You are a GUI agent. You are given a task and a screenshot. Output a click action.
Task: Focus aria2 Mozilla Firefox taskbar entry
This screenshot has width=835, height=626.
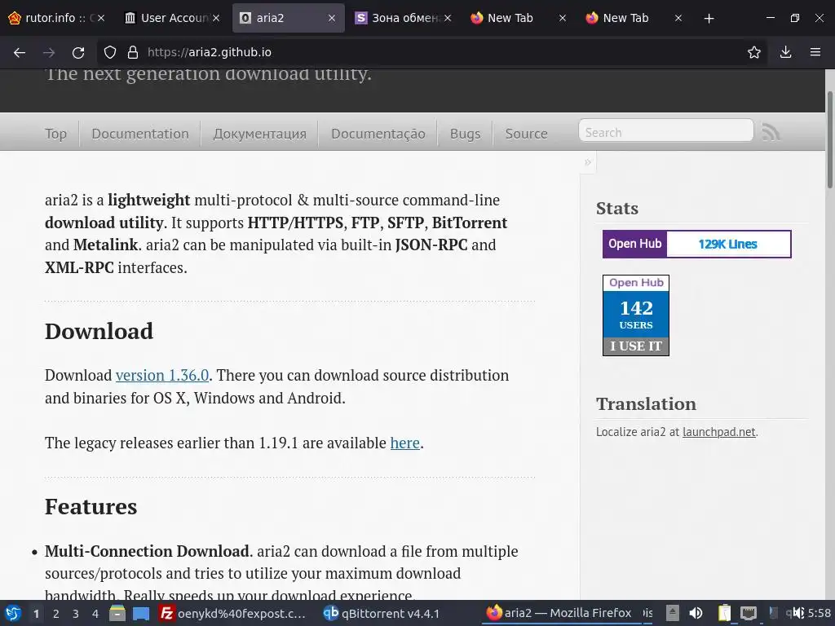click(559, 614)
